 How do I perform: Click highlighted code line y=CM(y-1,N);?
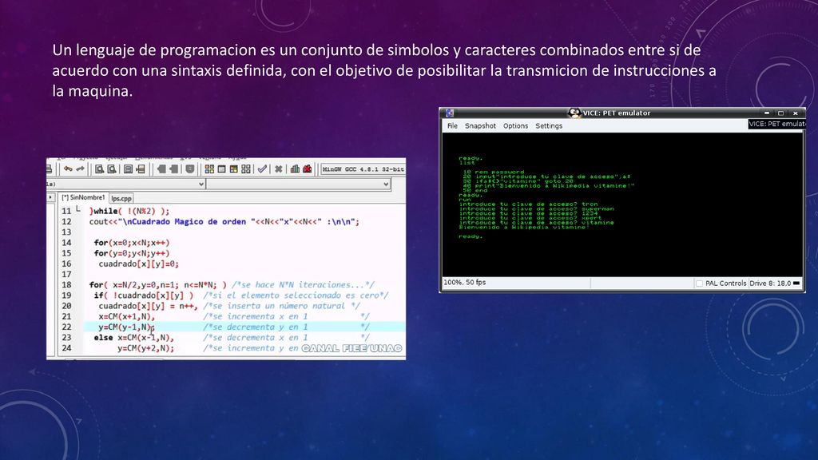click(127, 327)
